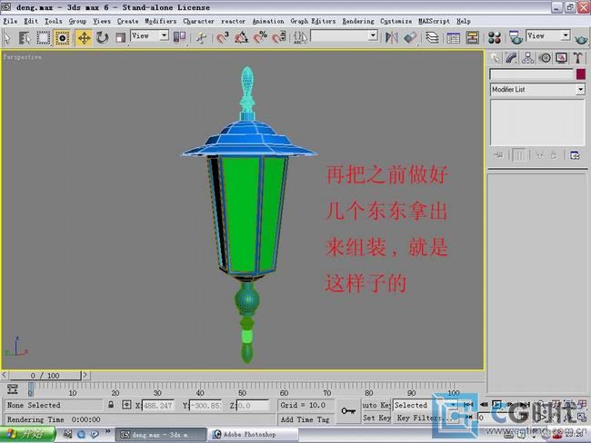The height and width of the screenshot is (443, 591).
Task: Click the Named Selection Sets edit icon
Action: (300, 37)
